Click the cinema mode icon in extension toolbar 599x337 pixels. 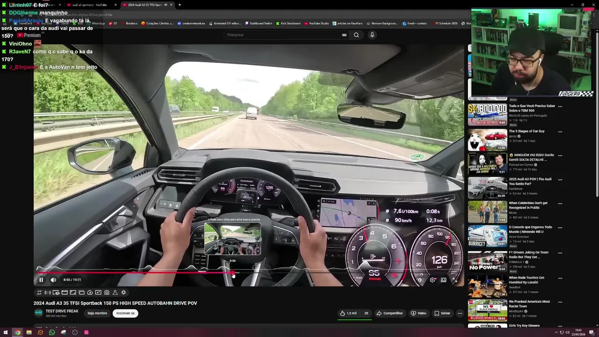tap(81, 293)
